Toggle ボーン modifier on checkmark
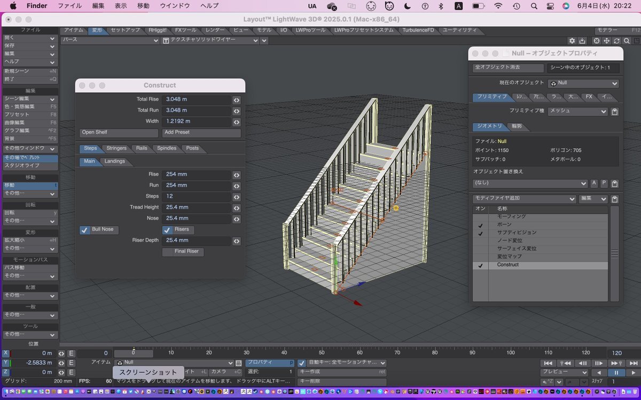Screen dimensions: 641x400 pos(480,225)
